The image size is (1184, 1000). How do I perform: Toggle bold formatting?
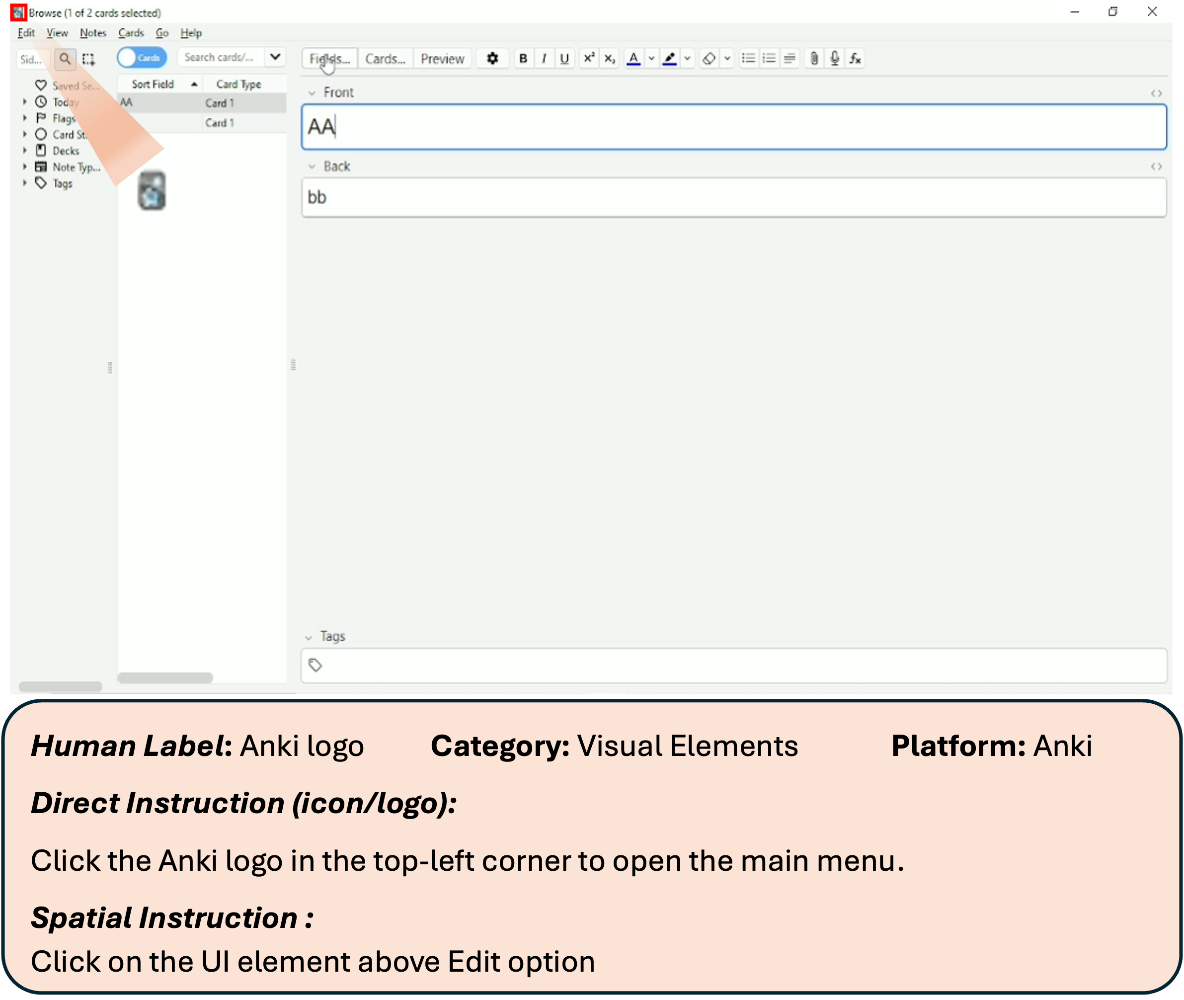[x=523, y=58]
